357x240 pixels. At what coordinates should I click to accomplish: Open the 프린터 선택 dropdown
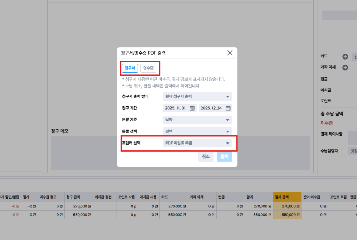[x=198, y=143]
